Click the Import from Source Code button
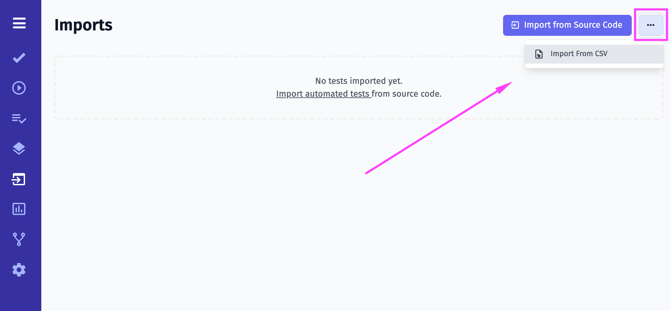 pyautogui.click(x=567, y=25)
